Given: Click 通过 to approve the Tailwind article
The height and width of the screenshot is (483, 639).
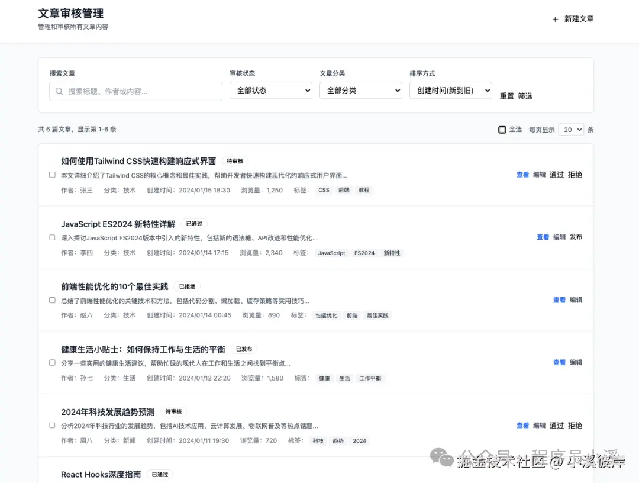Looking at the screenshot, I should point(556,175).
